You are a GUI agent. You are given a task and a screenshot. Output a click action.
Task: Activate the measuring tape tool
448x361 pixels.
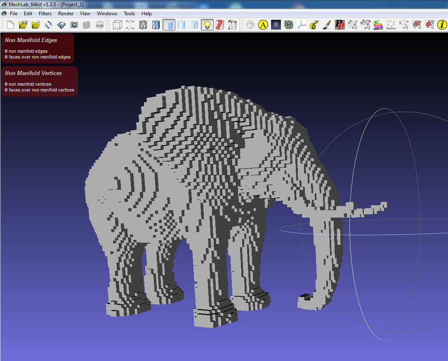(314, 25)
